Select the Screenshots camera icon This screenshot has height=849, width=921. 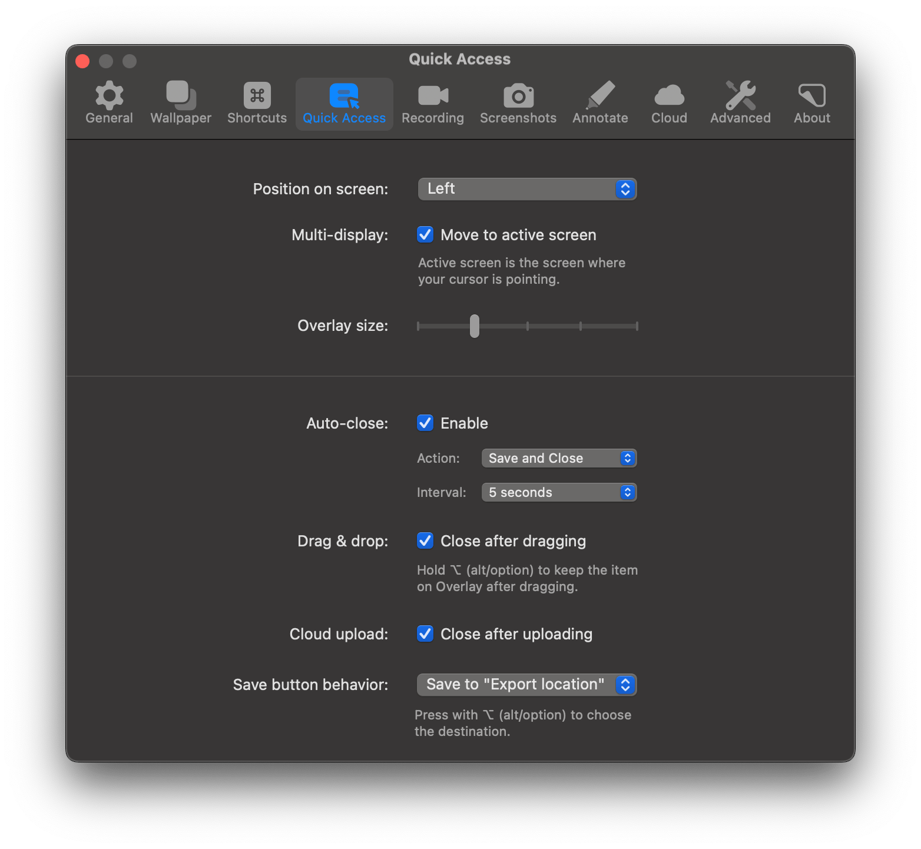518,95
